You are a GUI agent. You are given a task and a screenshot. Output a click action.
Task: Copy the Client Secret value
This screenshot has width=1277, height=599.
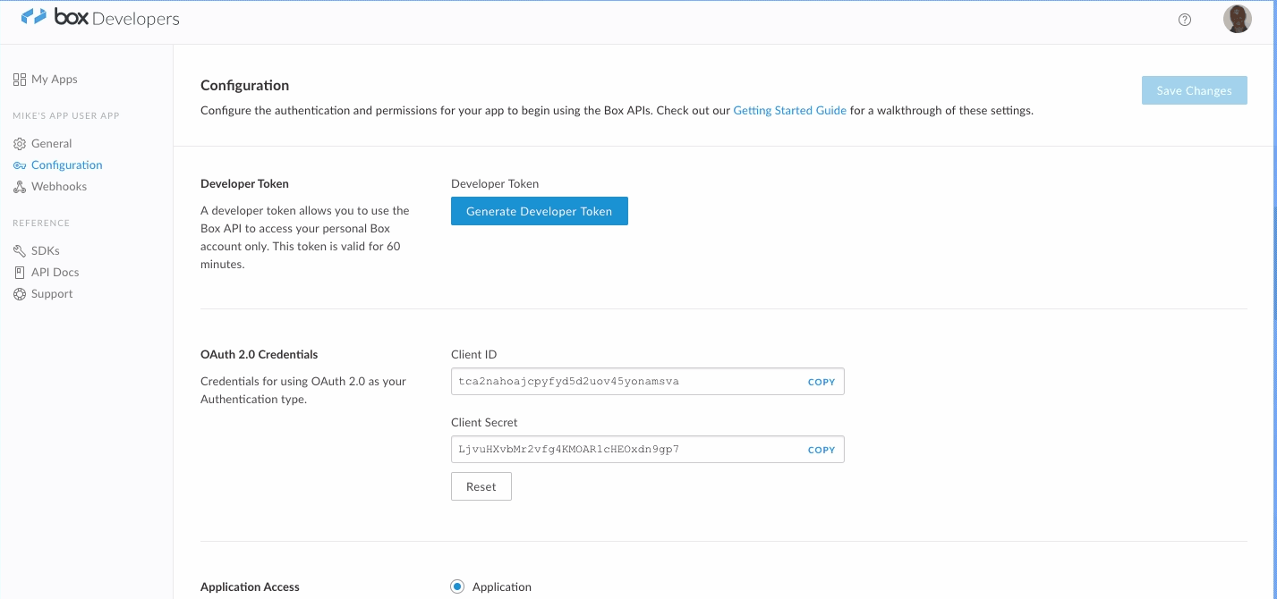click(x=821, y=450)
